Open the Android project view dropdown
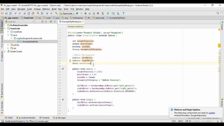 click(20, 22)
